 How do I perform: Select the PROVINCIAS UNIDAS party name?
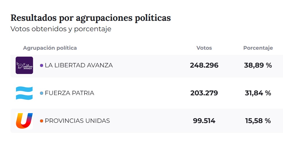tap(77, 121)
